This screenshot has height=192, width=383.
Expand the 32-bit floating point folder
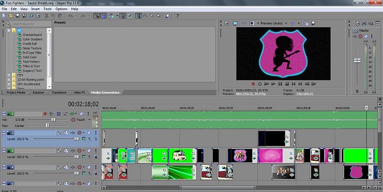(9, 79)
